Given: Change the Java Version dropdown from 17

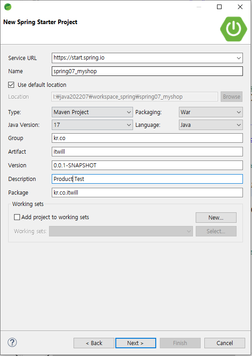Looking at the screenshot, I should coord(92,125).
